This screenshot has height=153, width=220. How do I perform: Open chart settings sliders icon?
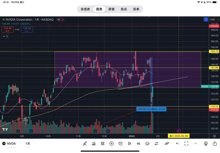(156, 143)
